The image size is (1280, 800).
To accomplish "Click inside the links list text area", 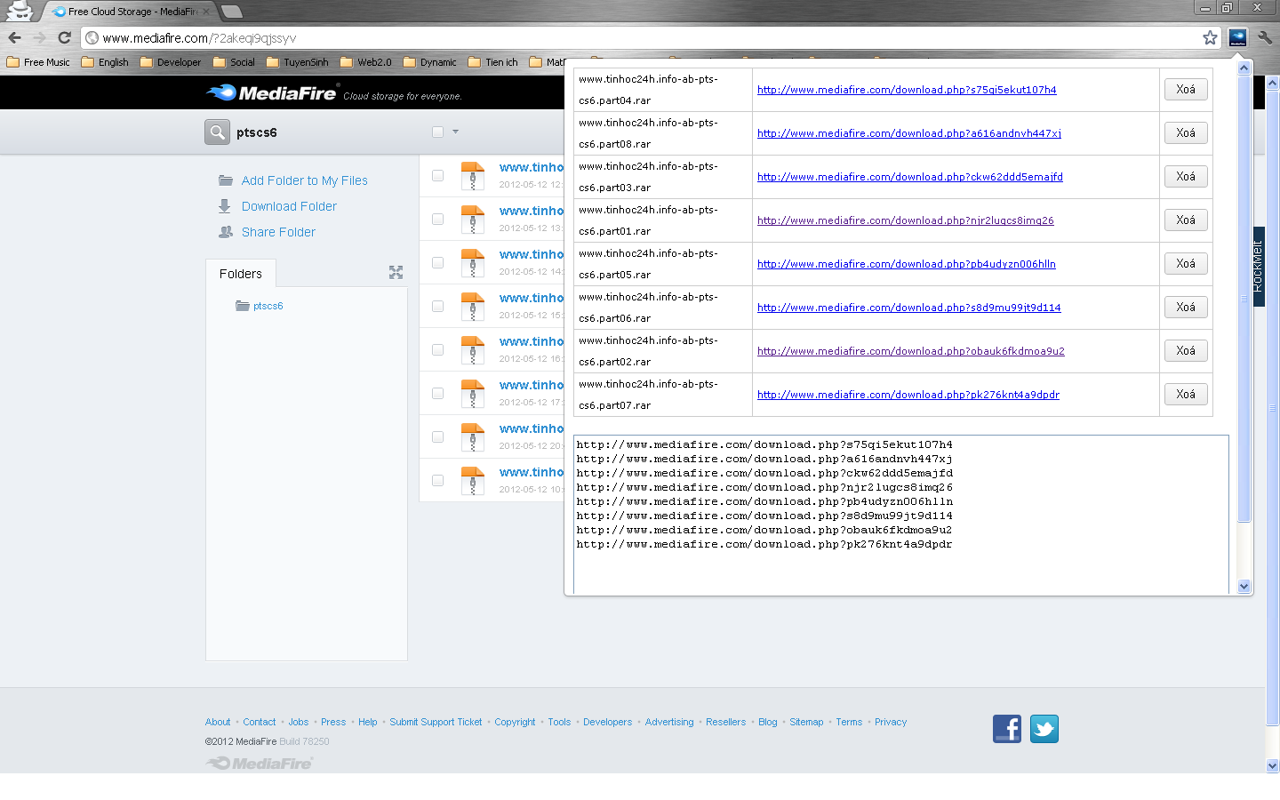I will [x=901, y=515].
